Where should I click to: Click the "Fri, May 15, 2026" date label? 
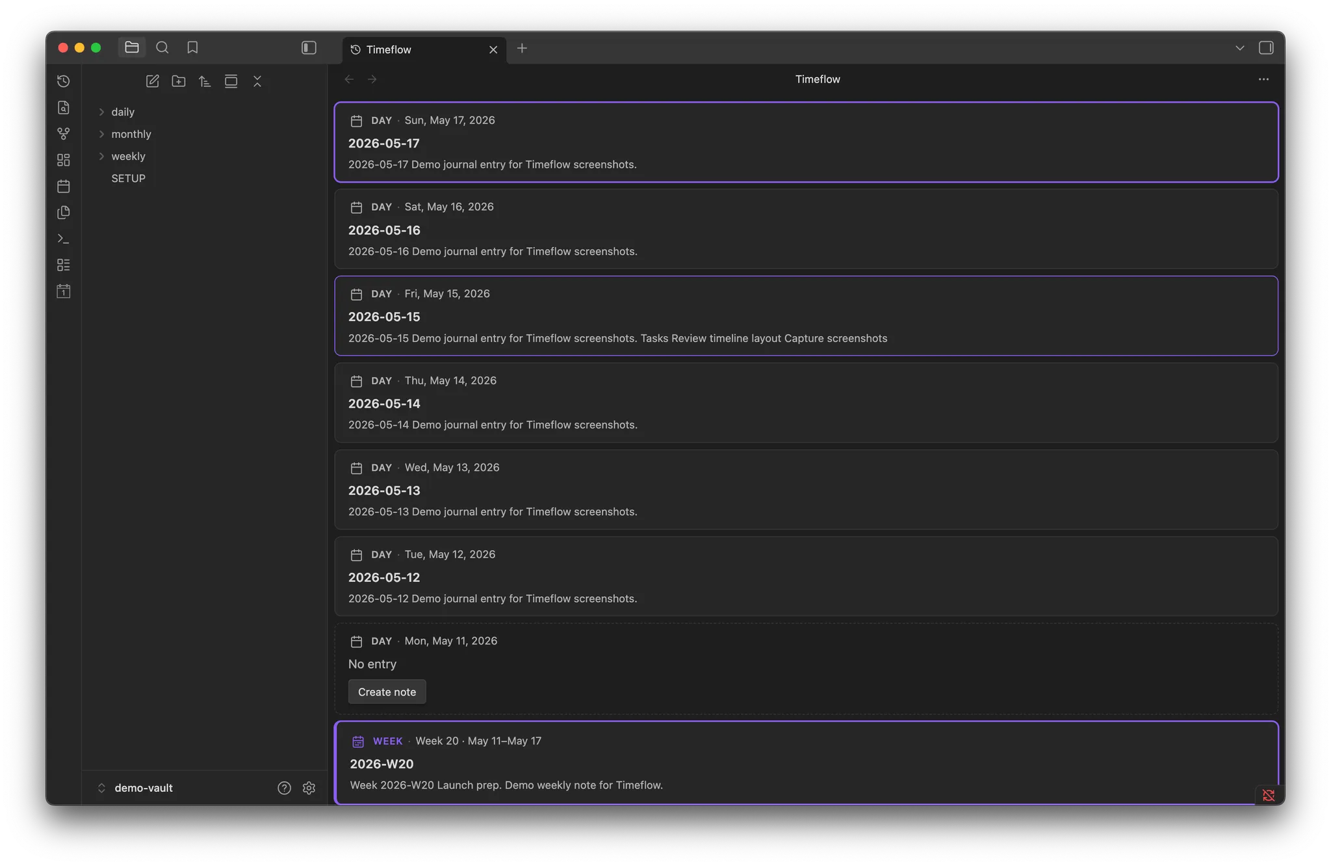pos(447,294)
